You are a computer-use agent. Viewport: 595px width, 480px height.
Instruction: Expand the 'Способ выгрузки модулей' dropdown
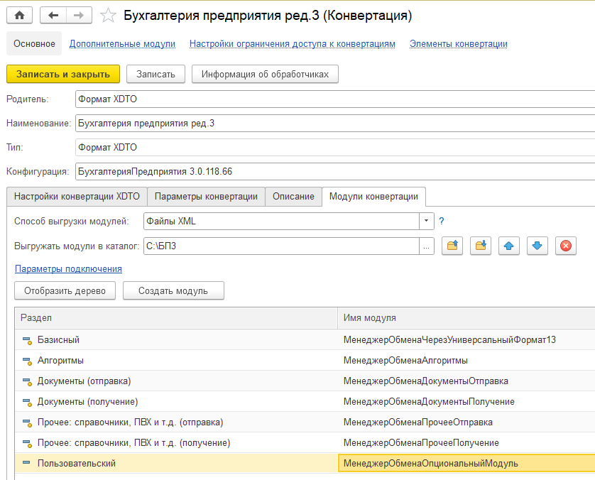(426, 221)
